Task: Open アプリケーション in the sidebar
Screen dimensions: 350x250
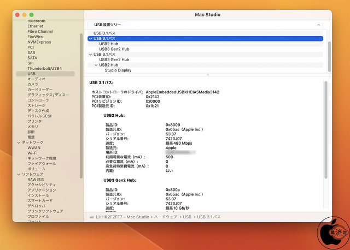Action: [42, 191]
